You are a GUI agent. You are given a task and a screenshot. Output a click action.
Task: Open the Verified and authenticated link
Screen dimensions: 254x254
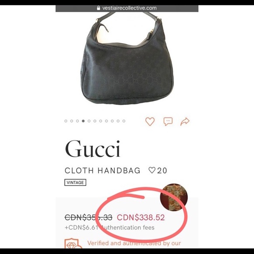134,243
